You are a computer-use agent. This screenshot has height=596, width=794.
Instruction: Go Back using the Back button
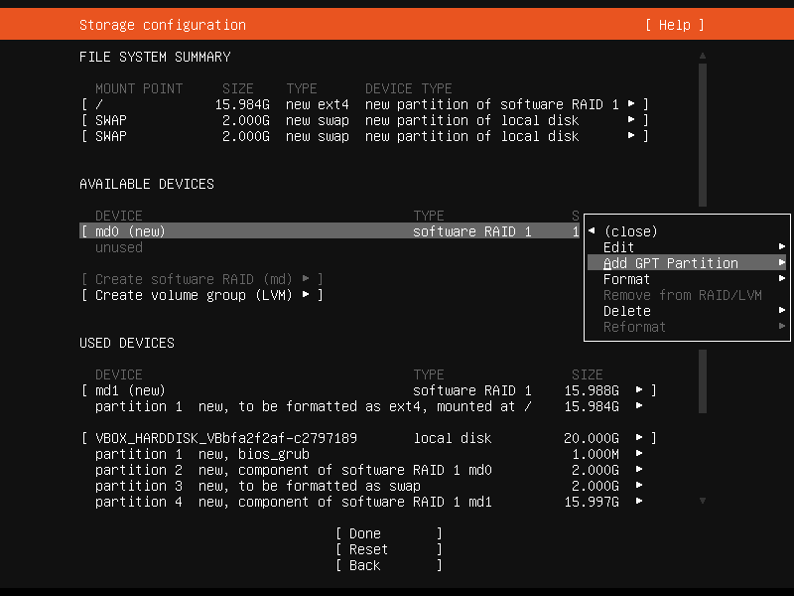[x=388, y=565]
